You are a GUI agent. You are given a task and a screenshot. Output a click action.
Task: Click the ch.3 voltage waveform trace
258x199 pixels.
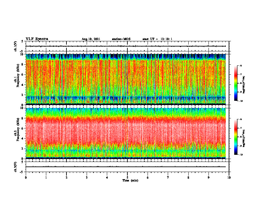pyautogui.click(x=126, y=167)
